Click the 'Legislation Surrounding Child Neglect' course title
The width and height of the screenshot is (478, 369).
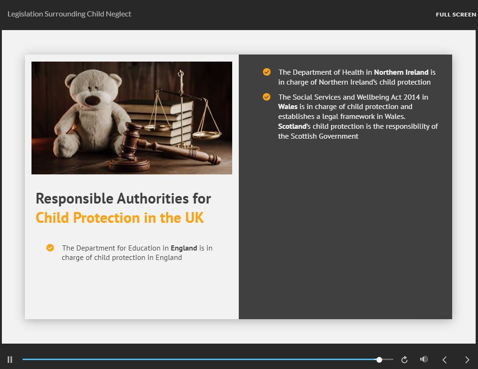[70, 14]
